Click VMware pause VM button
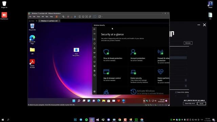The height and width of the screenshot is (122, 217). [x=57, y=17]
